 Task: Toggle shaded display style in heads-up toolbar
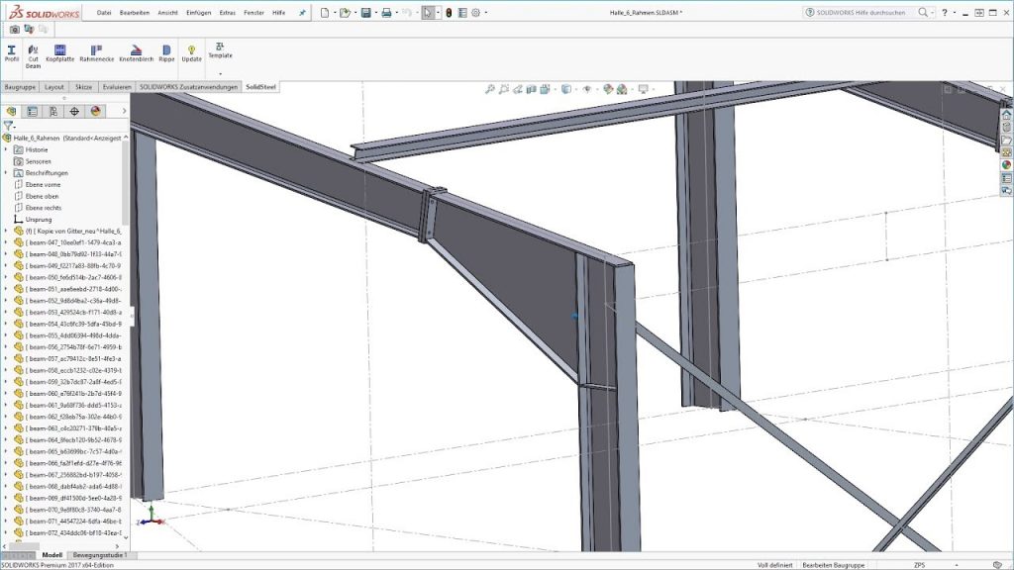[565, 88]
